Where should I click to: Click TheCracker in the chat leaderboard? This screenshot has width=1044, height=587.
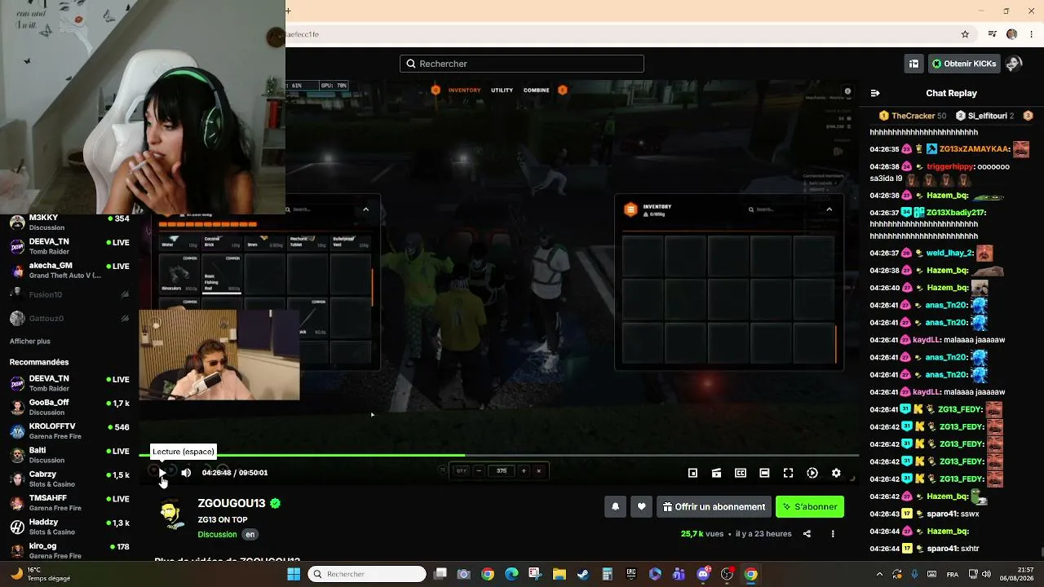[x=913, y=116]
